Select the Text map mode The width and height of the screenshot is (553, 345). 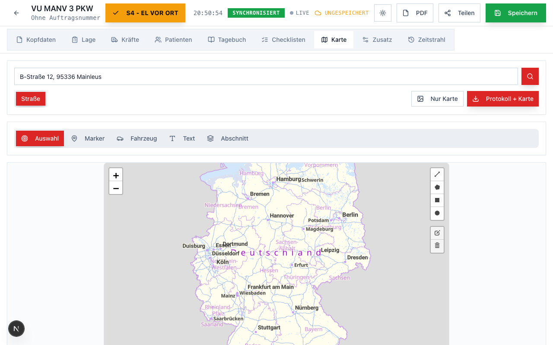[x=182, y=138]
